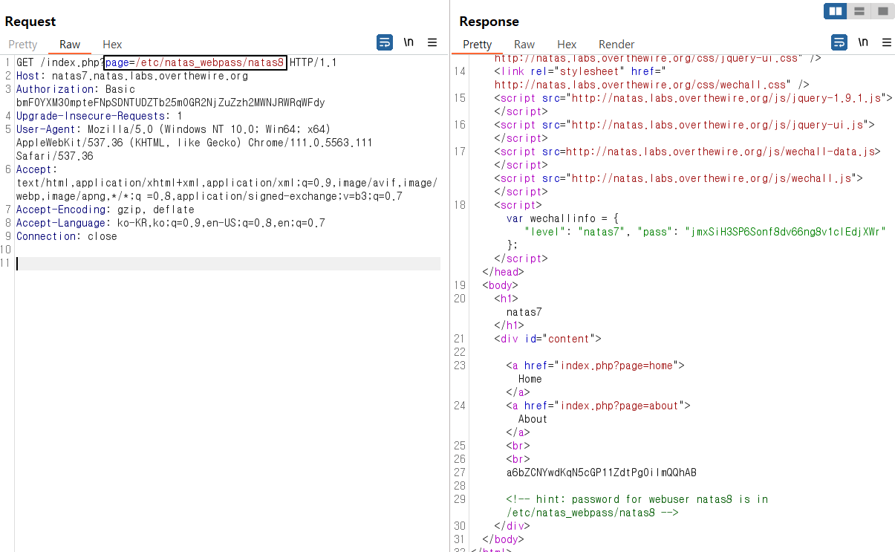The image size is (895, 552).
Task: Click the var wechallinfo line
Action: coord(563,218)
